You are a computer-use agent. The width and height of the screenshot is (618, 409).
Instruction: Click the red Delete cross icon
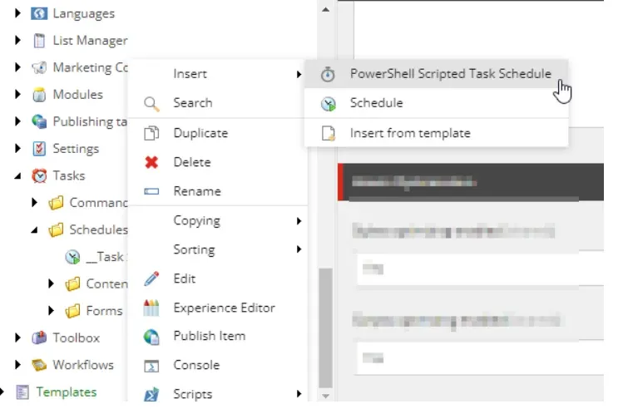151,162
